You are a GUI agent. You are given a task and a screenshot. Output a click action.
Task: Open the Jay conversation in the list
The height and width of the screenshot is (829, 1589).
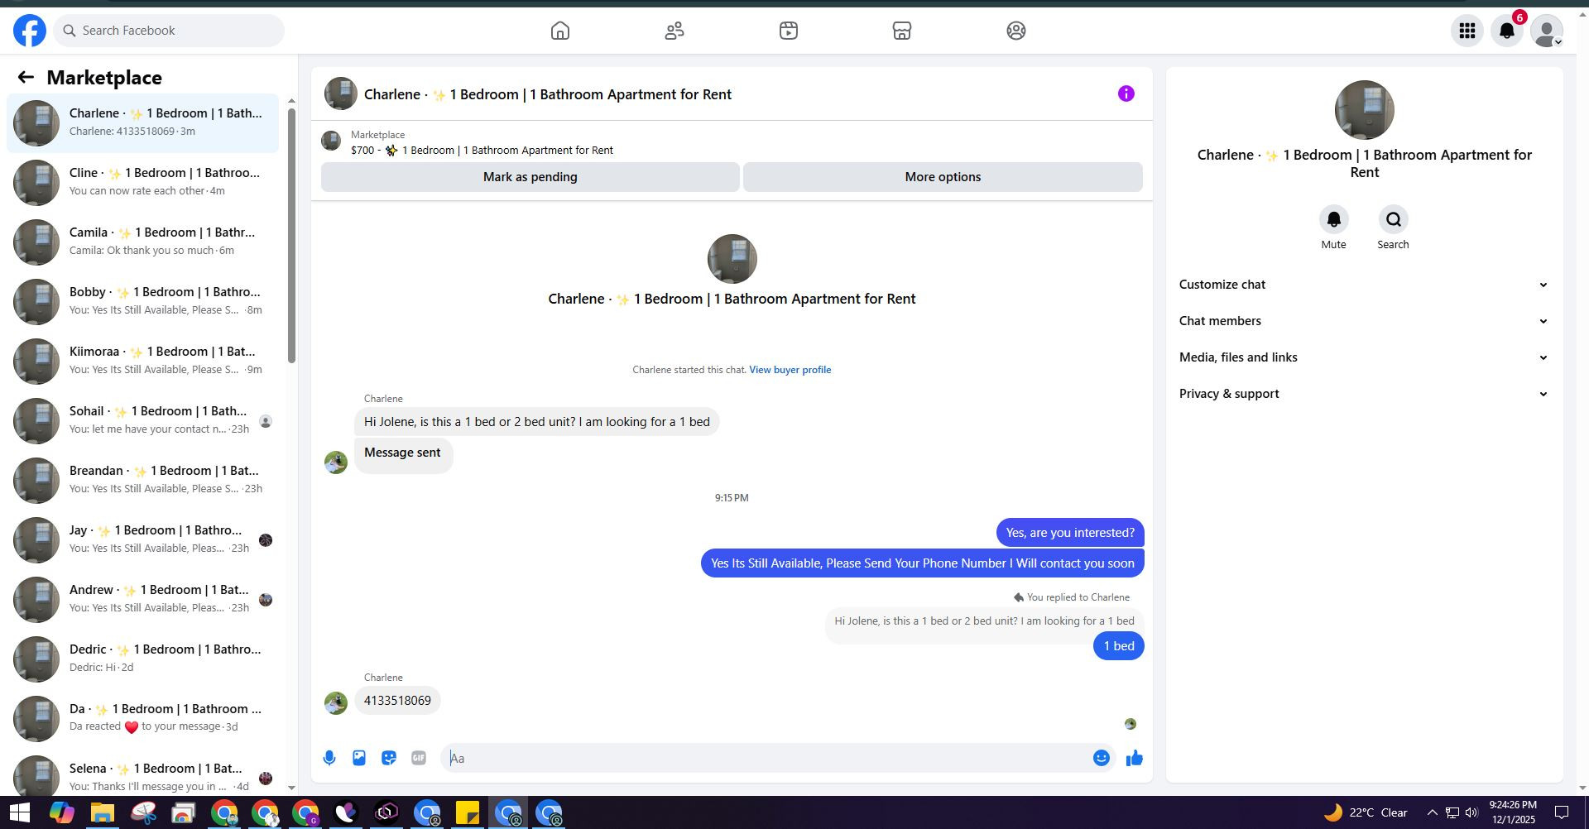pos(142,539)
